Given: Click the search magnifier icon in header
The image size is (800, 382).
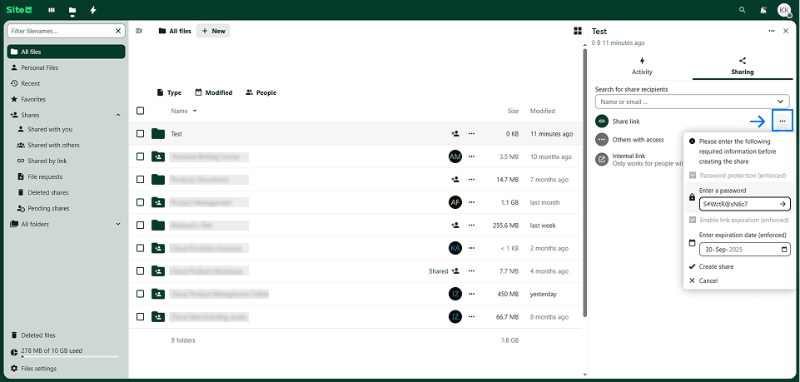Looking at the screenshot, I should 743,10.
